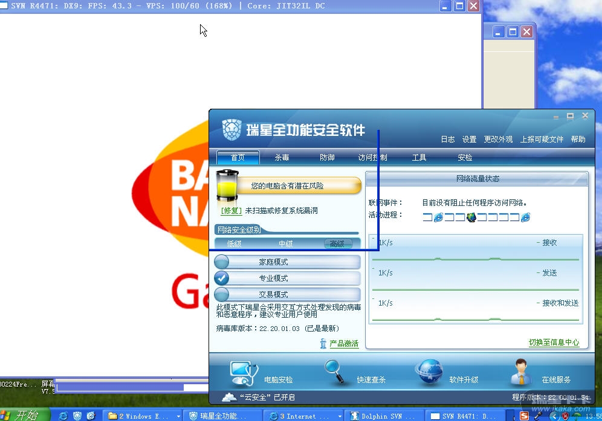Click the red shield tray icon
Screen dimensions: 602x421
[566, 416]
